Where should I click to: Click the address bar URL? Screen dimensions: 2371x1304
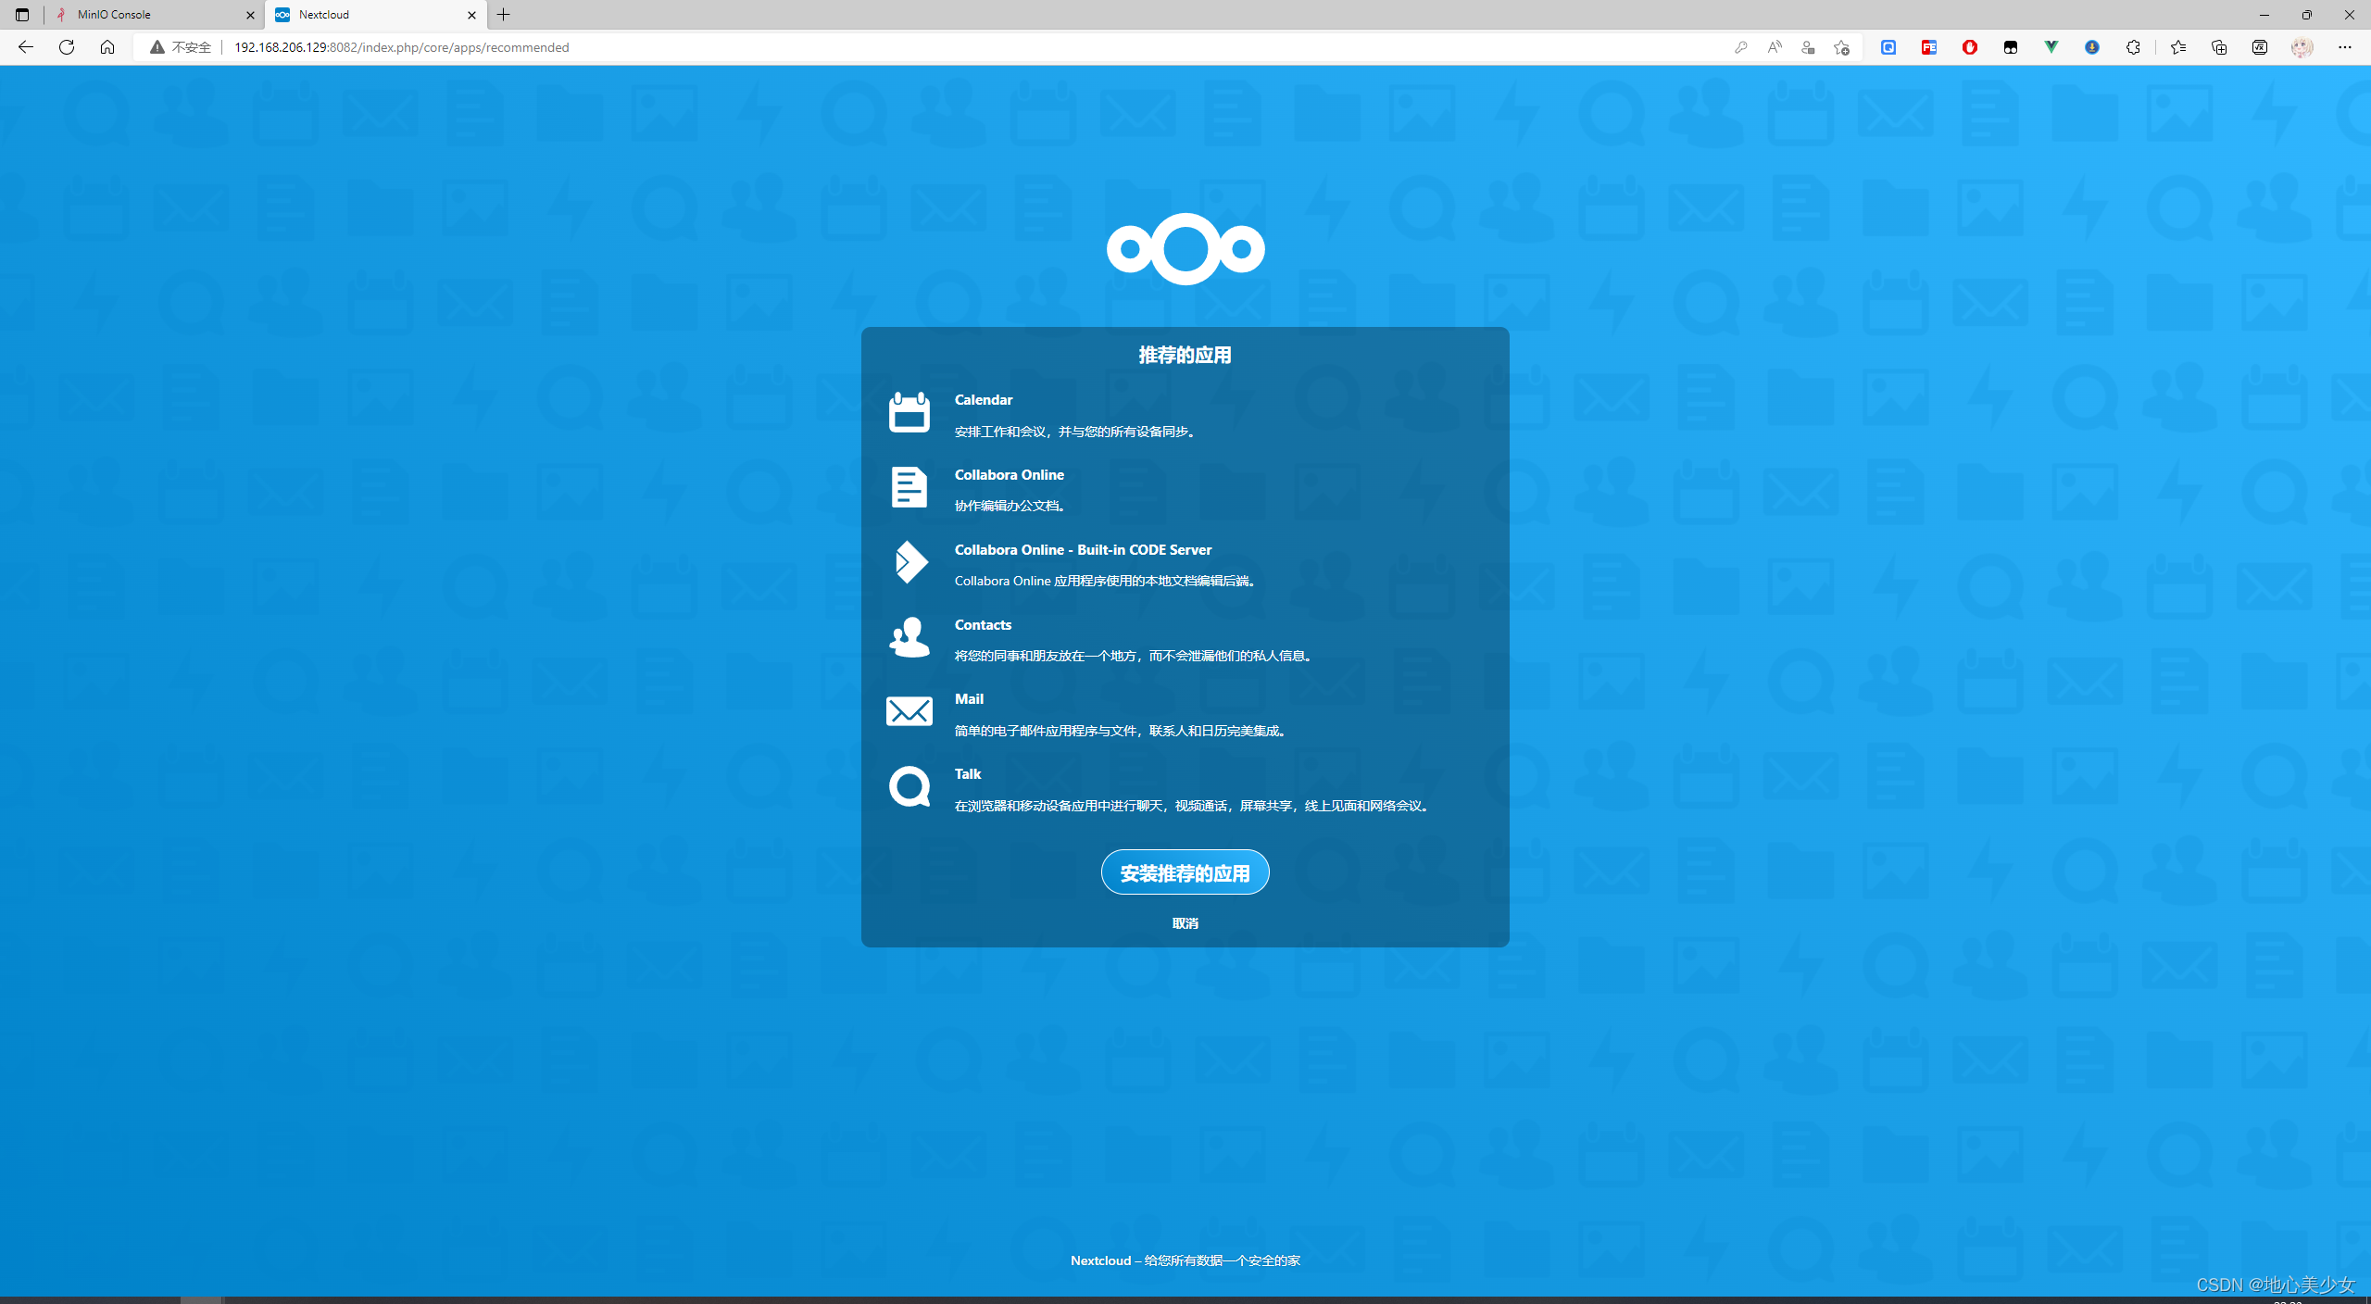coord(401,47)
